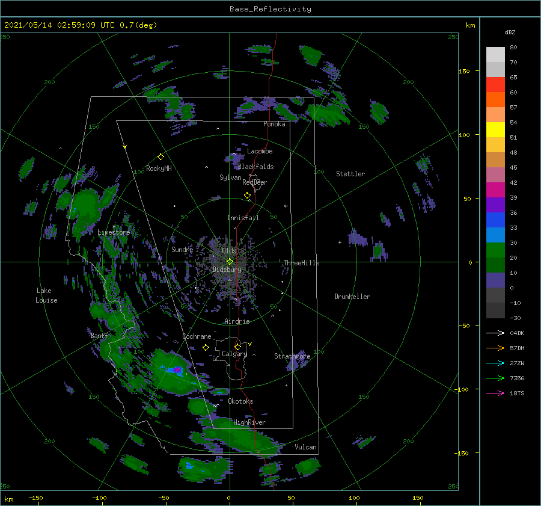Click the Didsbury label
541x506 pixels.
point(227,270)
